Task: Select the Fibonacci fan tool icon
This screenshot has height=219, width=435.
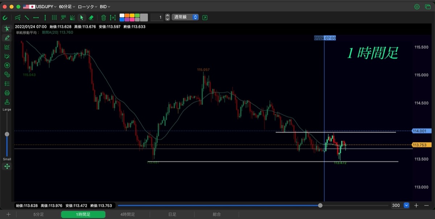Action: tap(72, 17)
